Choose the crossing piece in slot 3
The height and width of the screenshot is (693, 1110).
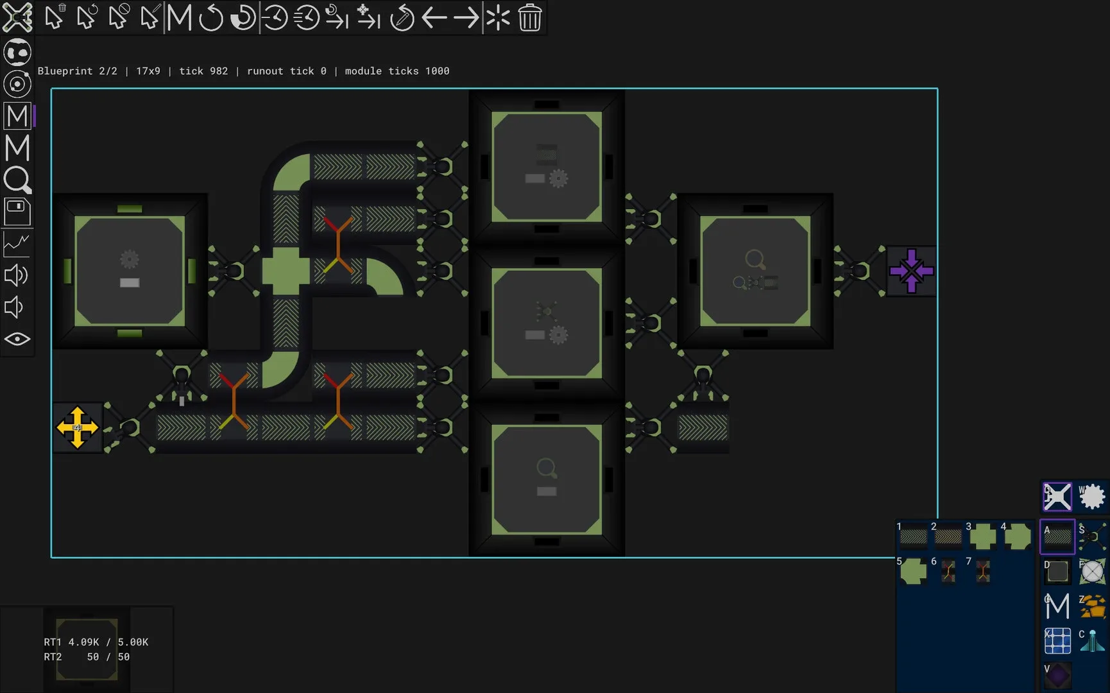pyautogui.click(x=982, y=537)
